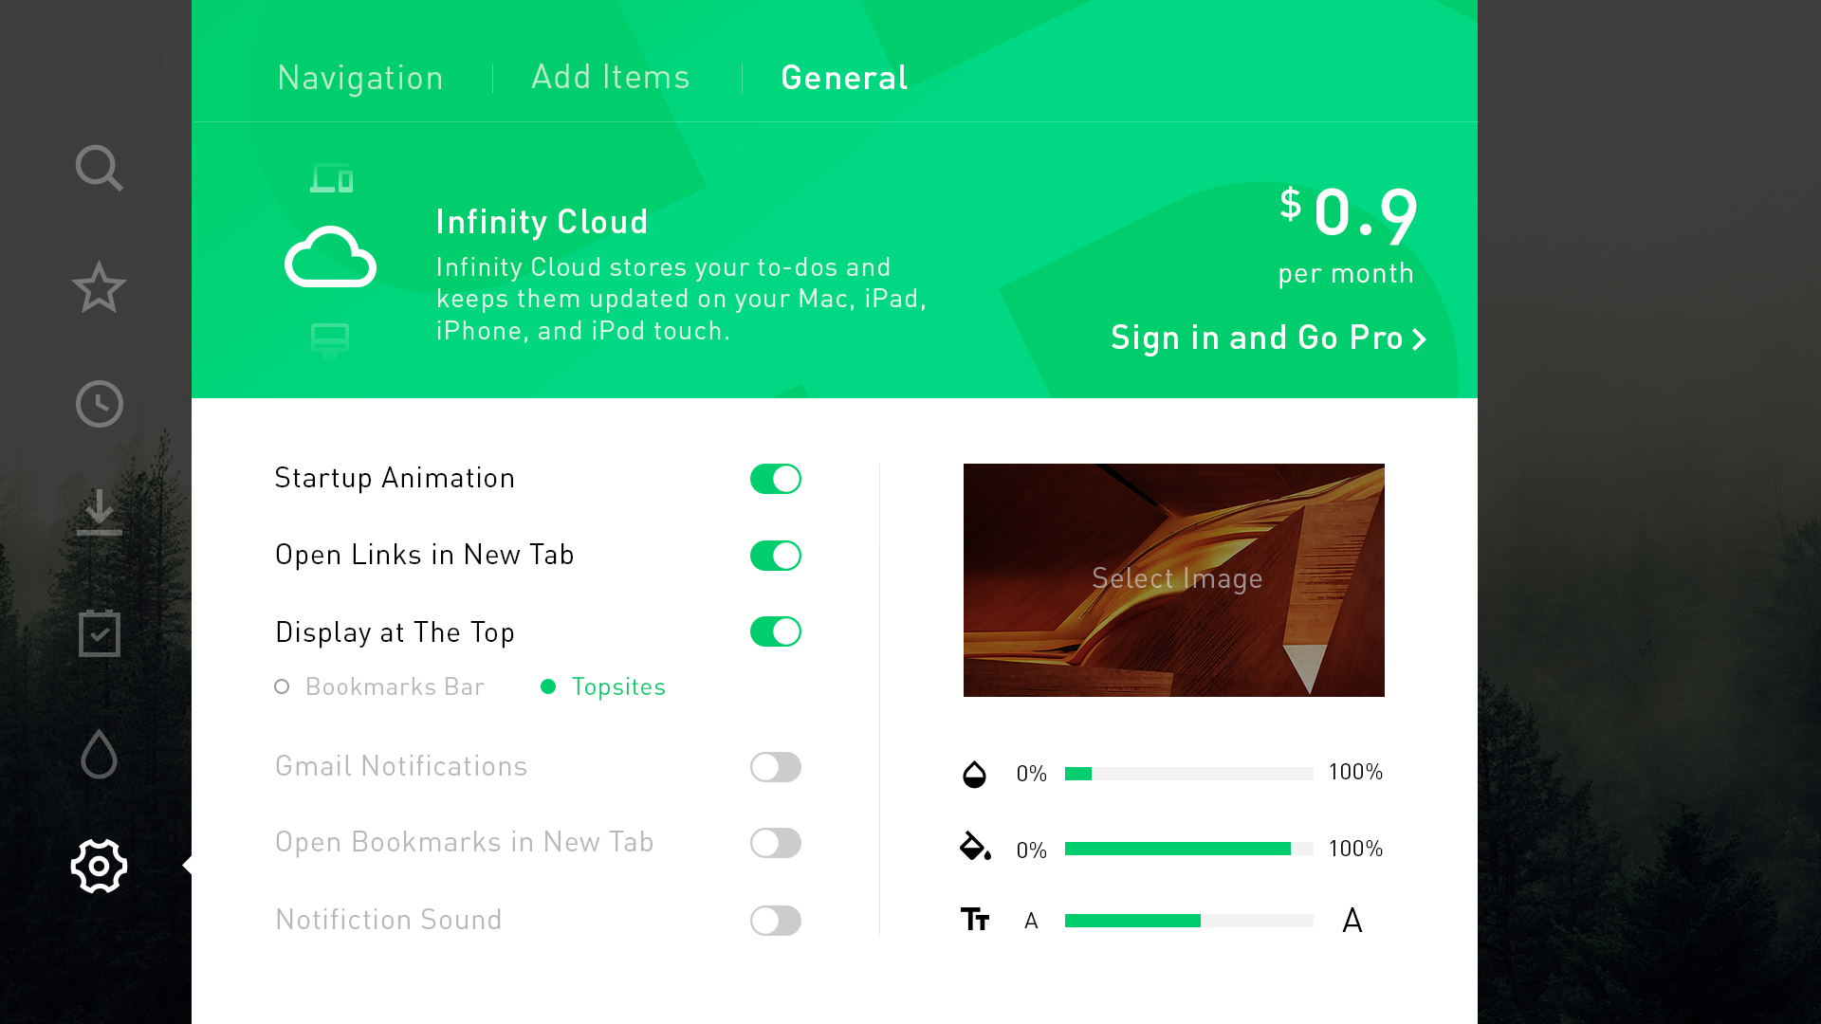Click Select Image wallpaper thumbnail
The height and width of the screenshot is (1024, 1821).
coord(1173,579)
